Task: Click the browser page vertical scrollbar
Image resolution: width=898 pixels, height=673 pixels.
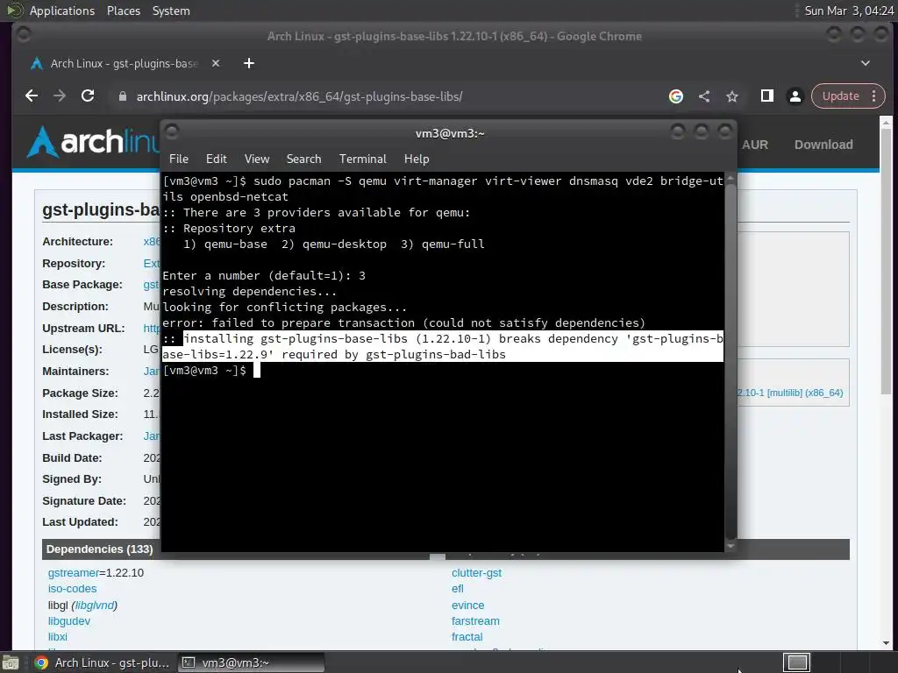Action: pyautogui.click(x=886, y=260)
